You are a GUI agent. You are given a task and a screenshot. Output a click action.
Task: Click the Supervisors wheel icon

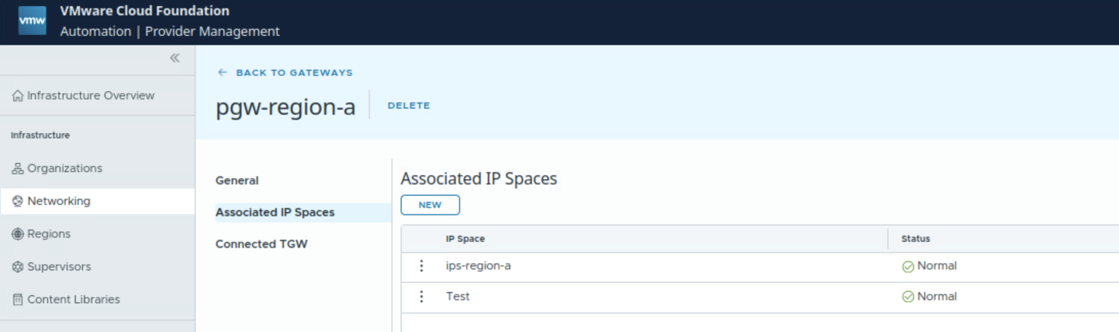tap(18, 267)
